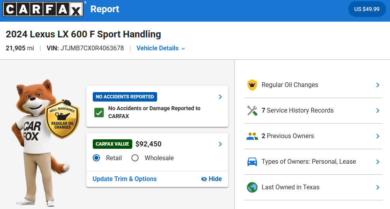Click the Report header text
Screen dimensions: 390x209
tap(105, 9)
